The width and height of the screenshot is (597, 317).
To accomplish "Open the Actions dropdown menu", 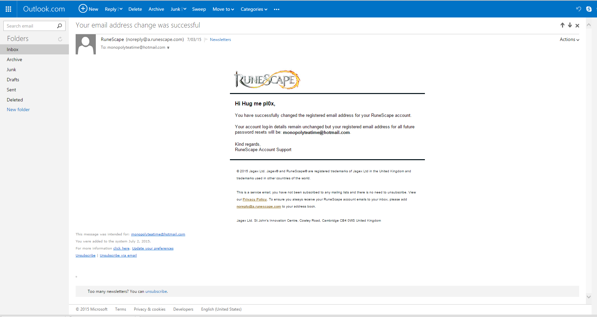I will point(569,39).
